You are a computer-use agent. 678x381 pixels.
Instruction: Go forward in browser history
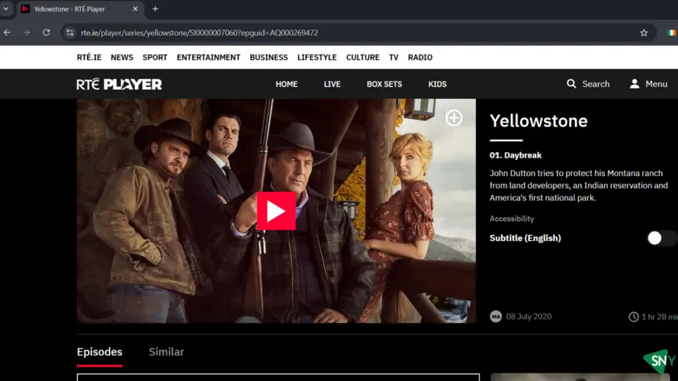pos(27,33)
